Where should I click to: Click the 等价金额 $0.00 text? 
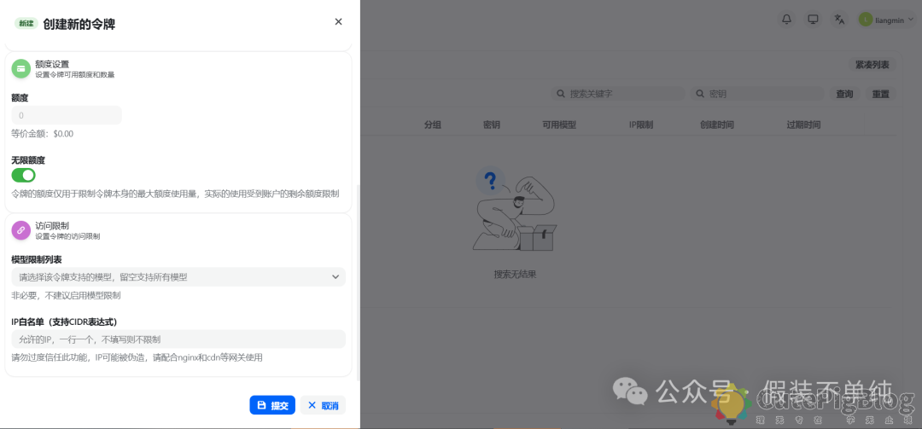(x=43, y=133)
